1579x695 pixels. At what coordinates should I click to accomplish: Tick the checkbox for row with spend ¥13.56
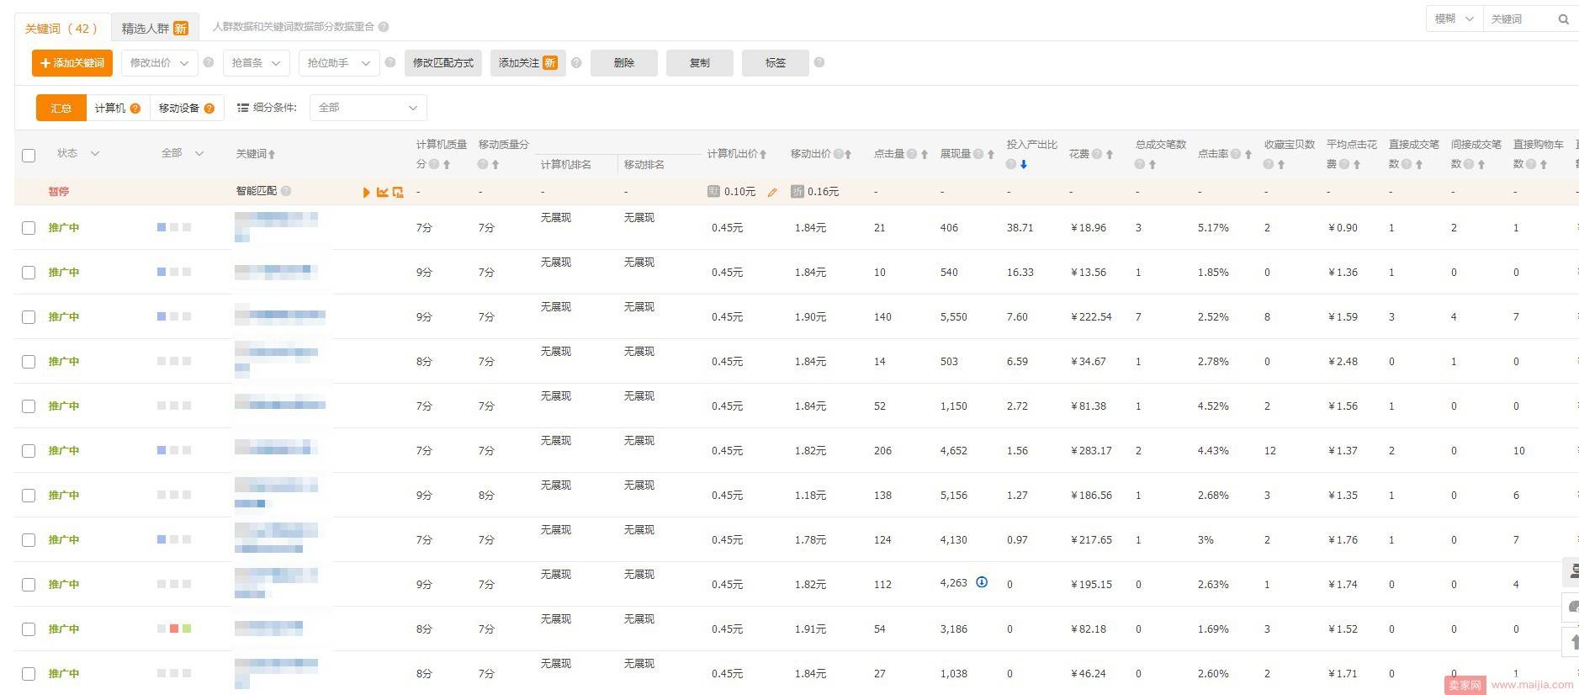(x=29, y=273)
